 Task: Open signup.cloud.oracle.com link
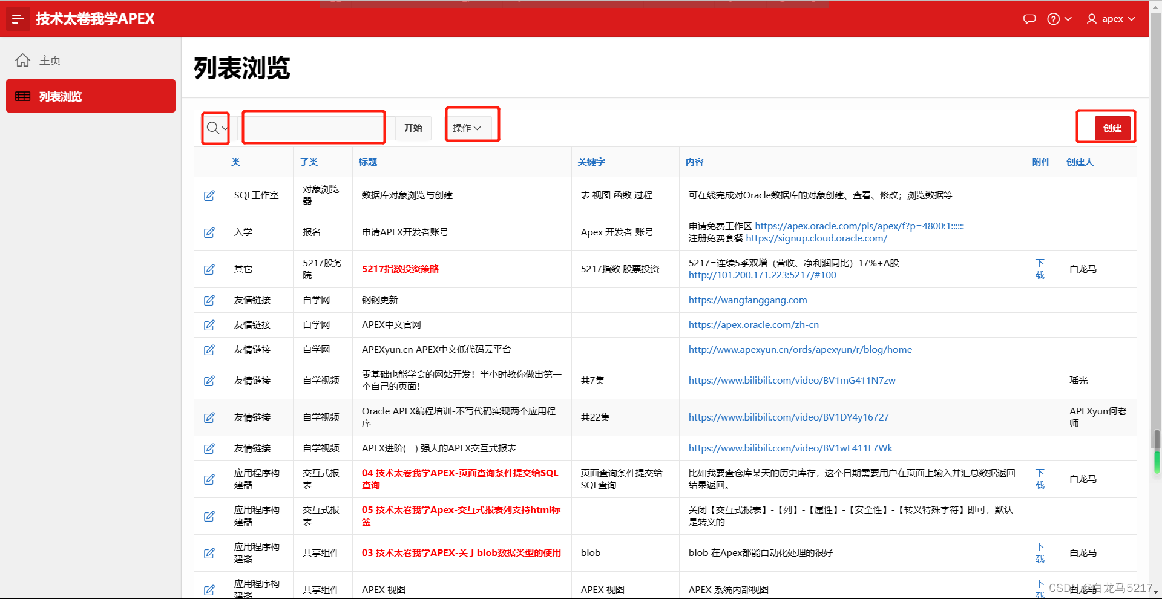point(816,238)
